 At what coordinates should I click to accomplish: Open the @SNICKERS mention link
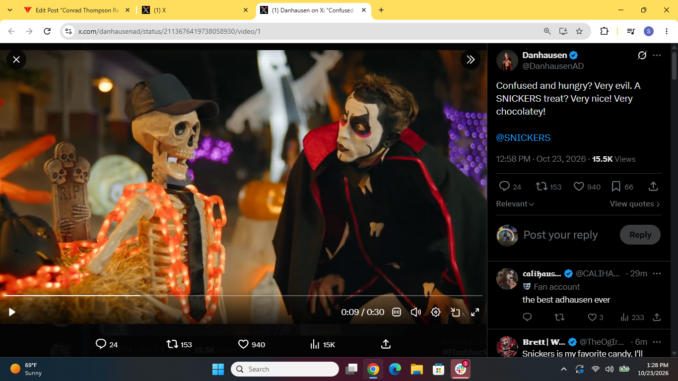[523, 137]
